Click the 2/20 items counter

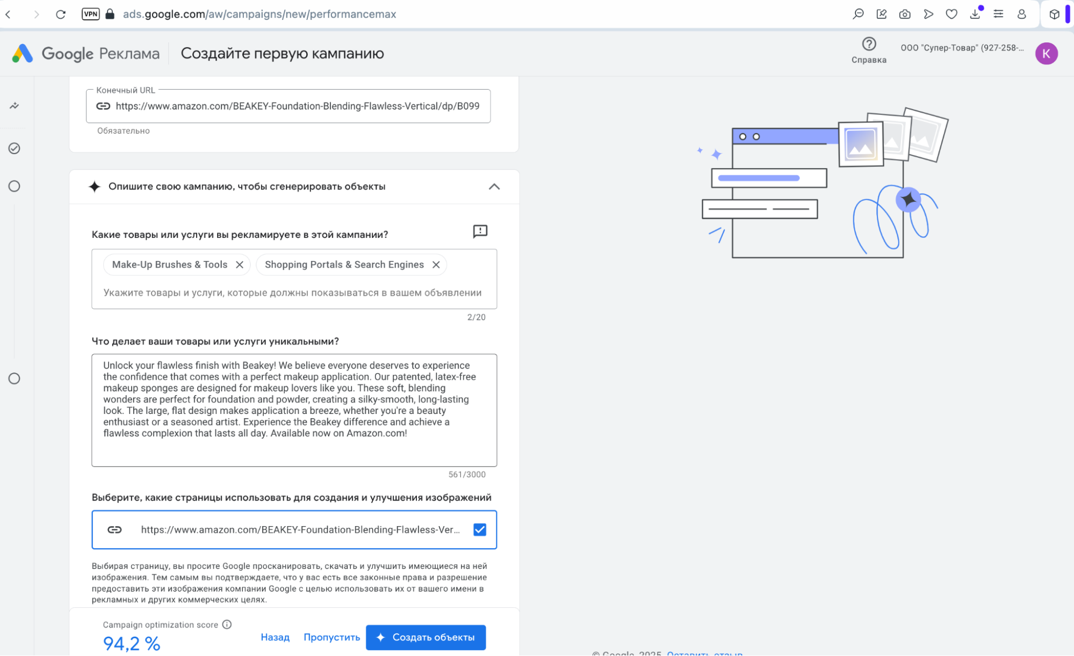point(476,317)
